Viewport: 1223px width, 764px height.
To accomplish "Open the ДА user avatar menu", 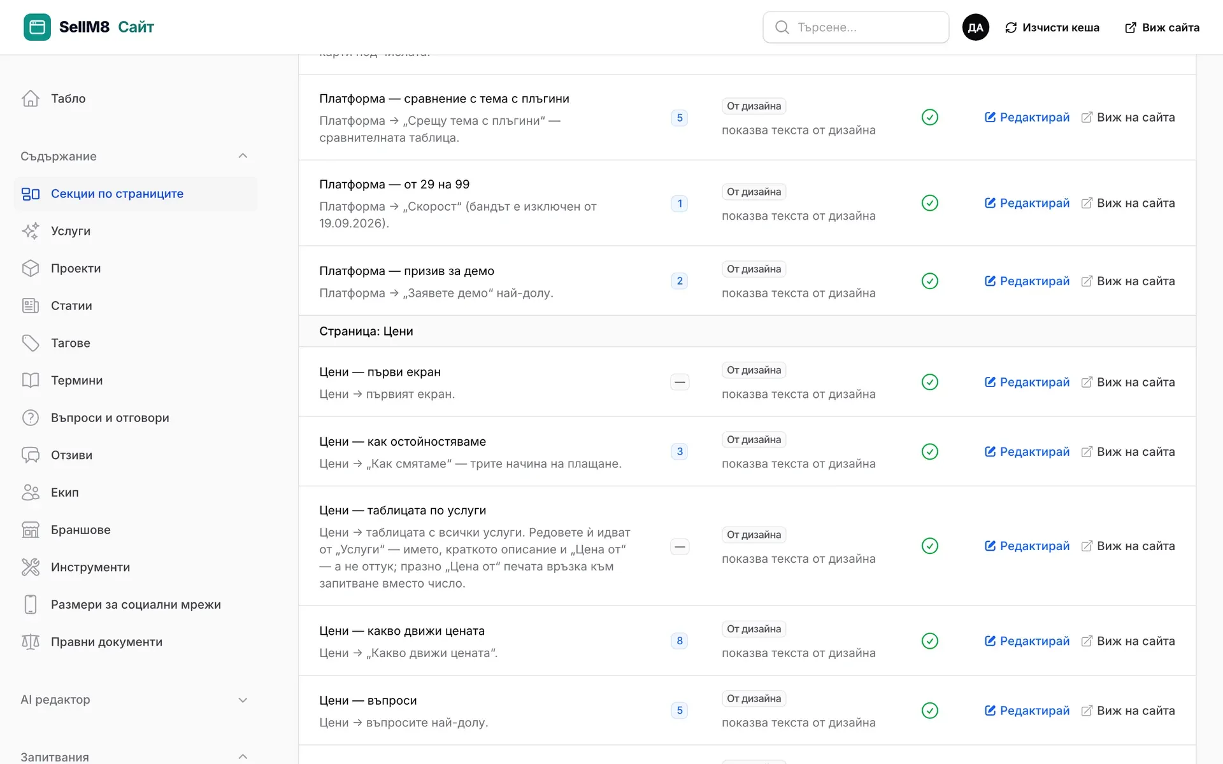I will click(975, 27).
